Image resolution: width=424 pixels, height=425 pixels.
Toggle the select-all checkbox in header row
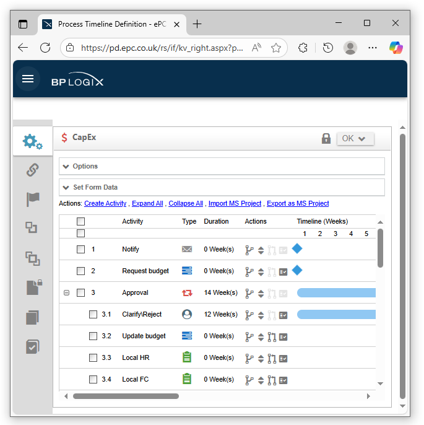pos(80,222)
